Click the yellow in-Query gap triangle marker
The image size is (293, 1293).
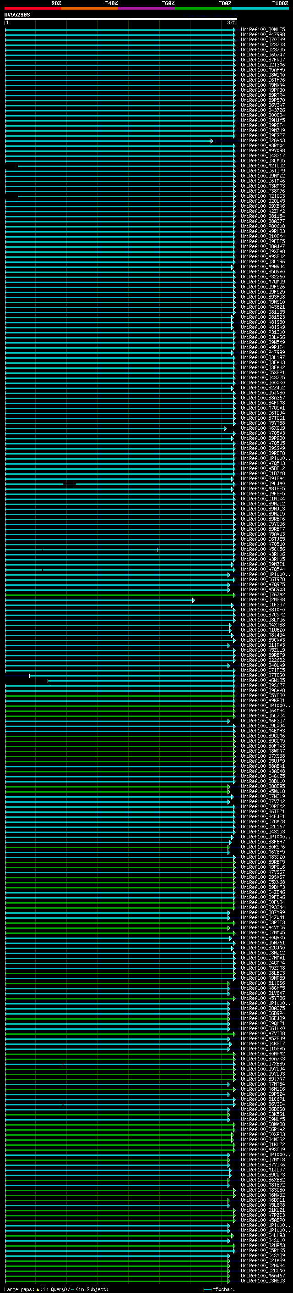[x=38, y=1289]
